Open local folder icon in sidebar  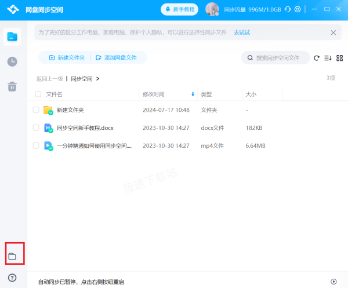point(12,256)
